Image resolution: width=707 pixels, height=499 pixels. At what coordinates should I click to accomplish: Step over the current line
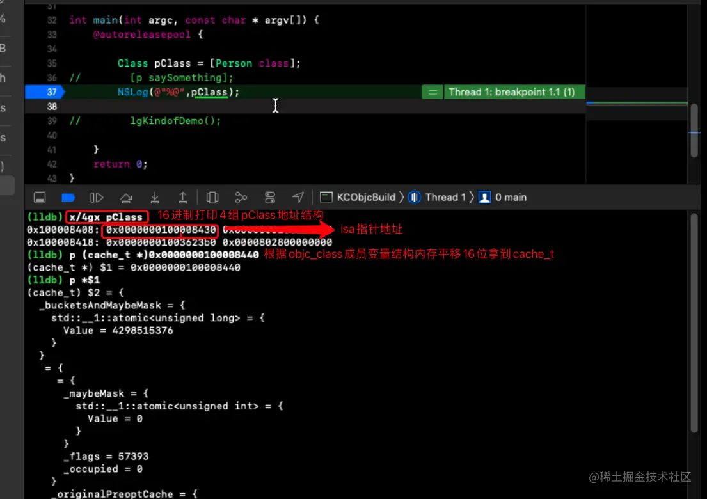(126, 198)
